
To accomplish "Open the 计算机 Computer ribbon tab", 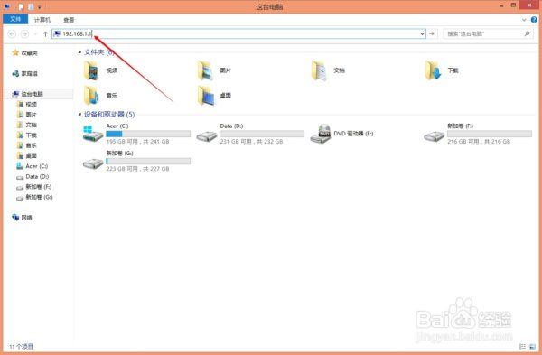I will tap(42, 20).
